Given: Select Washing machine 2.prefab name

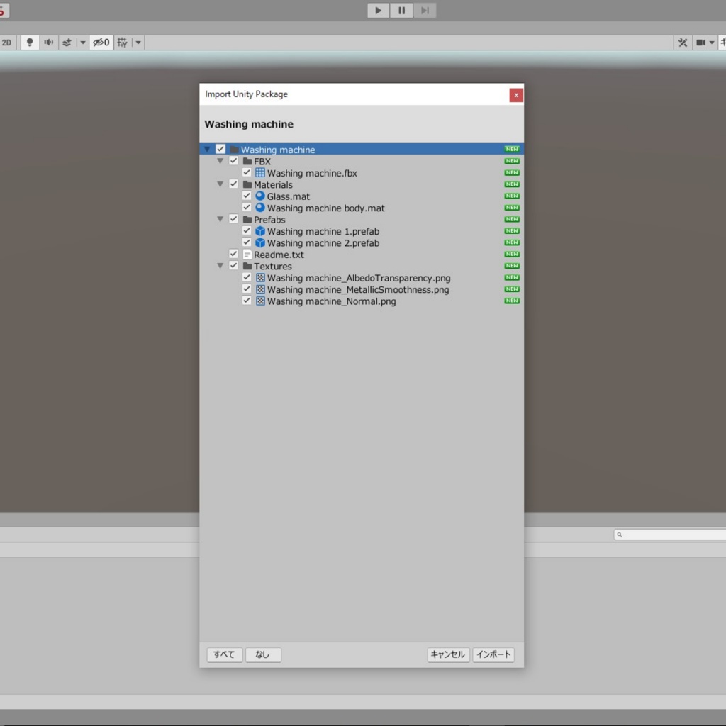Looking at the screenshot, I should [x=323, y=243].
